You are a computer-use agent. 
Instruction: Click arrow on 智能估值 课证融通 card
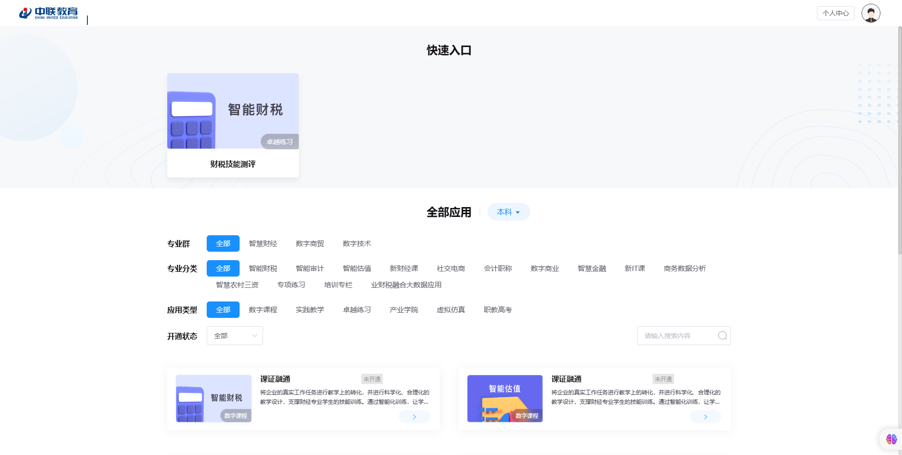pyautogui.click(x=705, y=416)
